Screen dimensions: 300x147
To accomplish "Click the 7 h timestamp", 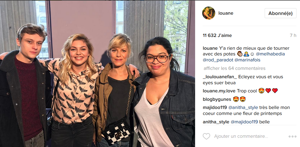I will coord(293,35).
